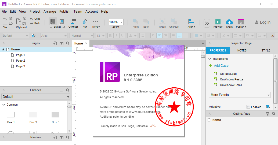Click the bullet list icon
Screen dimensions: 278x145
coord(142,36)
